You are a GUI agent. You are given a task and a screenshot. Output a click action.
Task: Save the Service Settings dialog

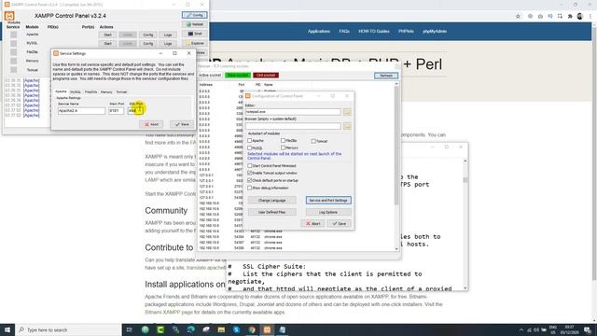pyautogui.click(x=182, y=124)
